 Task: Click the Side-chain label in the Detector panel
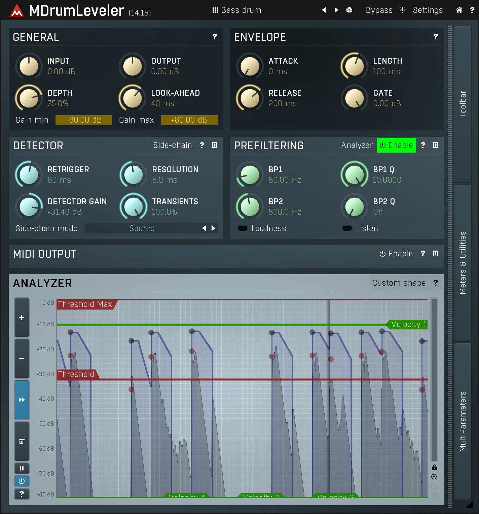tap(172, 145)
